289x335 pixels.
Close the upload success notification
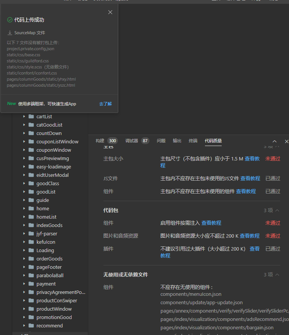pyautogui.click(x=110, y=12)
